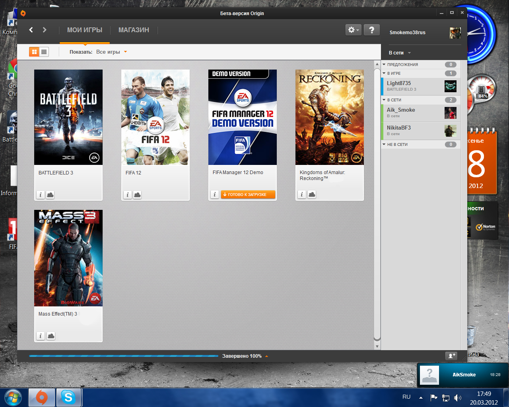This screenshot has height=407, width=509.
Task: Open the Windows Start menu
Action: (x=13, y=397)
